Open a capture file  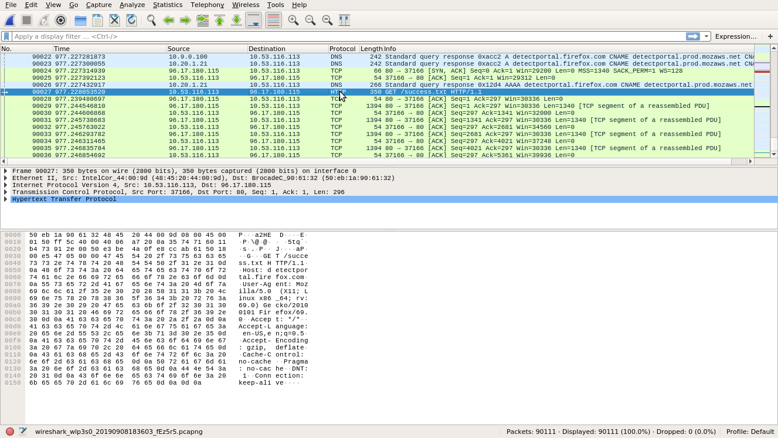(x=80, y=21)
